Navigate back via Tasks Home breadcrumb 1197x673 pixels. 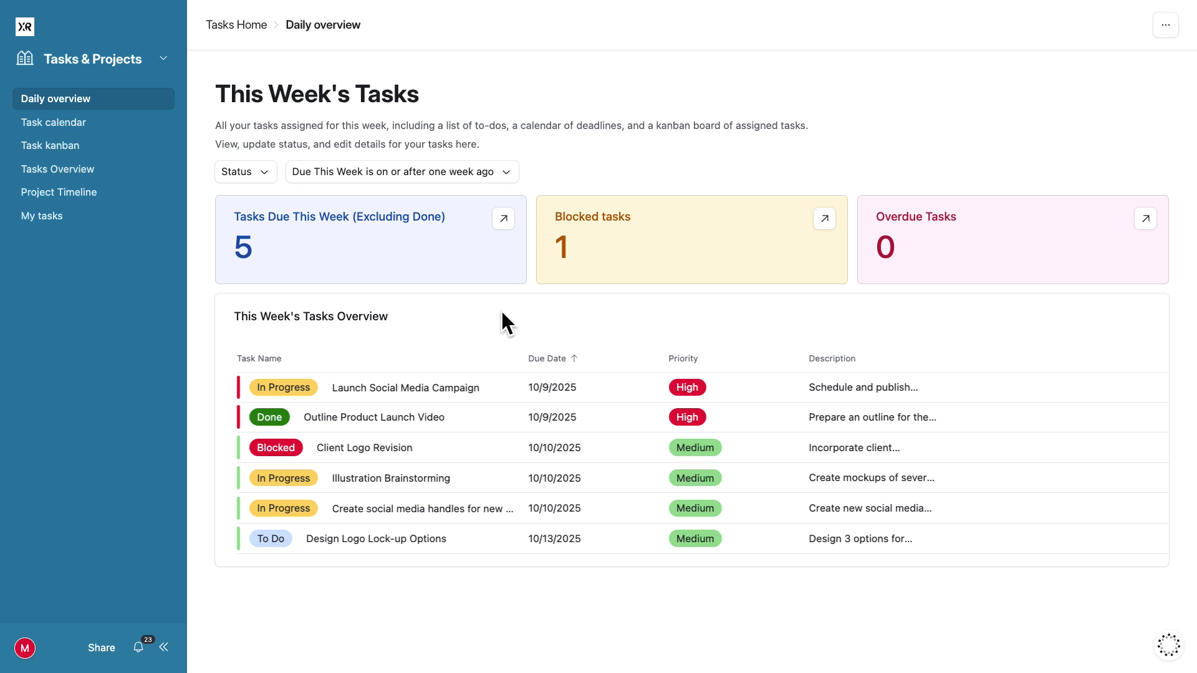pos(236,24)
